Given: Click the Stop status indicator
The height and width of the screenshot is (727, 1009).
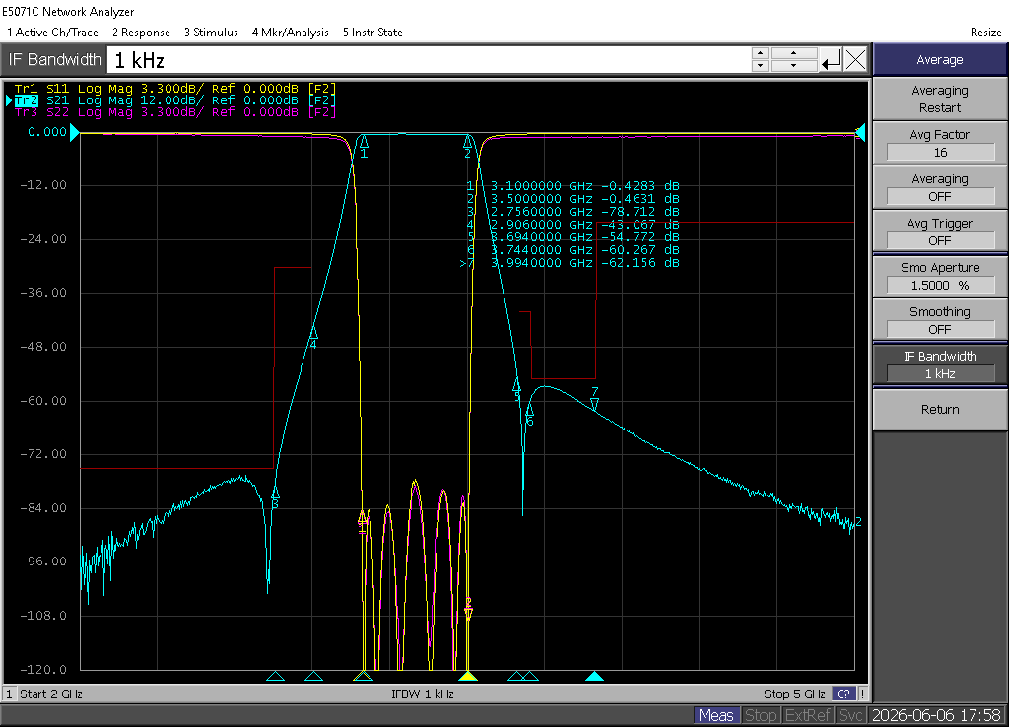Looking at the screenshot, I should pos(761,715).
